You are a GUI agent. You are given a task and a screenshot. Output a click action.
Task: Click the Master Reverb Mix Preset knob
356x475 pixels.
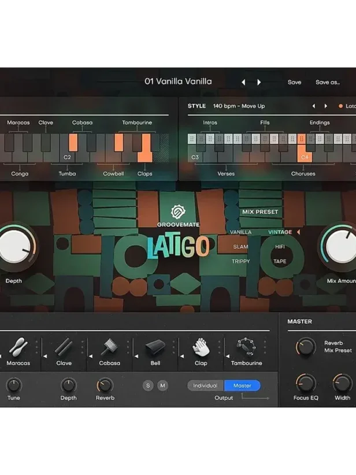(305, 347)
